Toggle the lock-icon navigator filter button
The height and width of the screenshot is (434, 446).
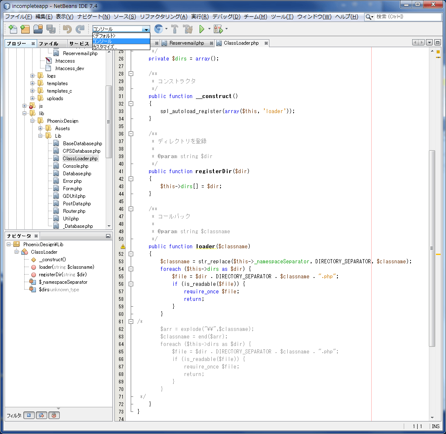click(x=54, y=415)
